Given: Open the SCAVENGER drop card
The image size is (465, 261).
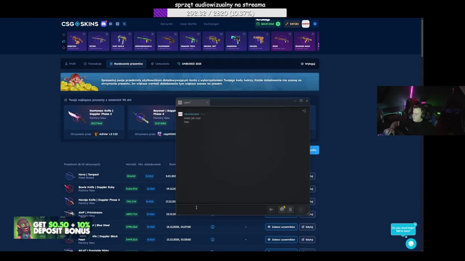Looking at the screenshot, I should click(167, 41).
